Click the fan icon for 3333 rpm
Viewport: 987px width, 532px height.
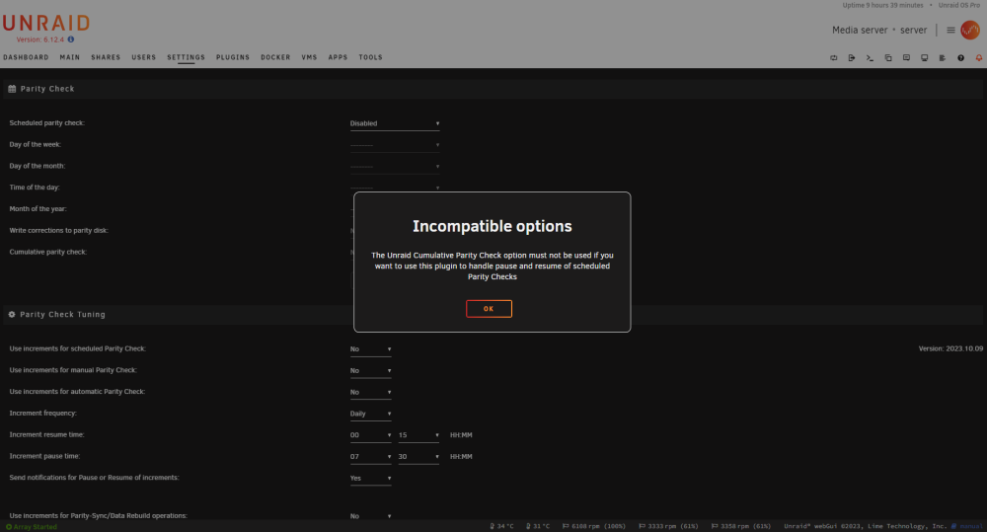pos(643,526)
